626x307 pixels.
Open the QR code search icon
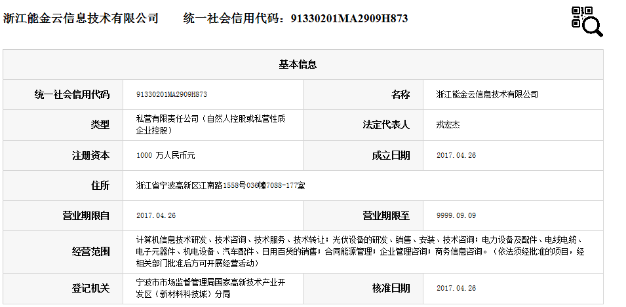click(587, 22)
